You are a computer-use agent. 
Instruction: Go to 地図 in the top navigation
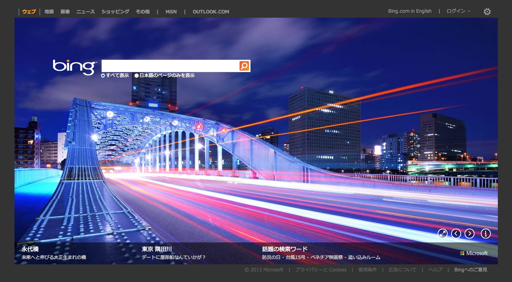tap(49, 12)
